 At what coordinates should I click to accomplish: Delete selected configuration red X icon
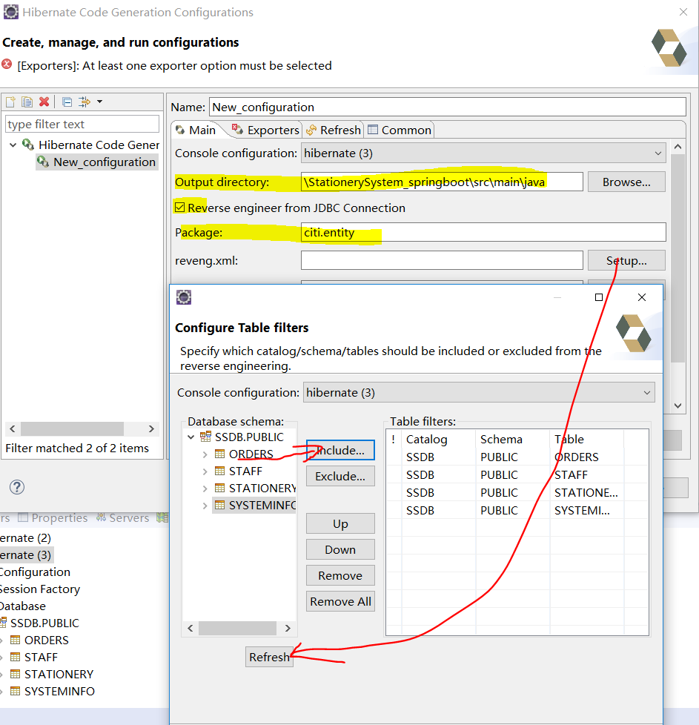[44, 102]
